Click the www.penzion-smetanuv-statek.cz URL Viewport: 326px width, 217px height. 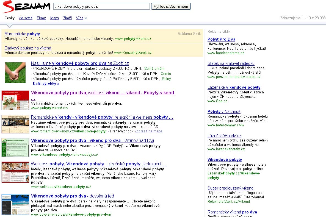[234, 77]
